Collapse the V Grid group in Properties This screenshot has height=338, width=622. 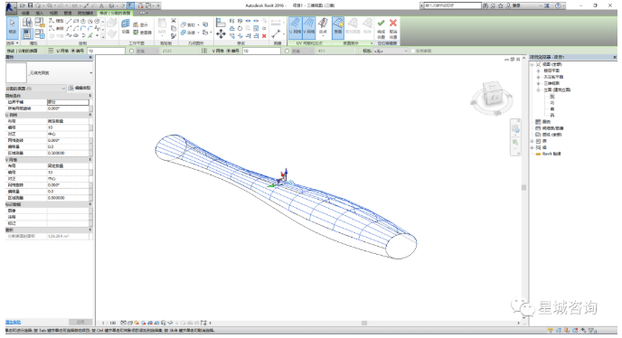tap(90, 159)
